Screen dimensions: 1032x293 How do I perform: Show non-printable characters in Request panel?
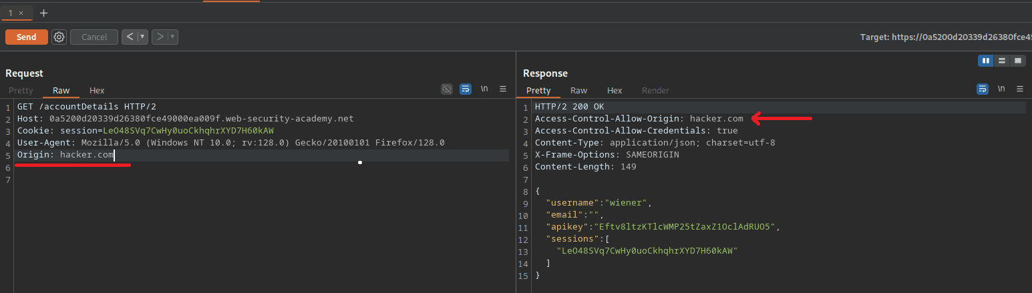pyautogui.click(x=484, y=89)
